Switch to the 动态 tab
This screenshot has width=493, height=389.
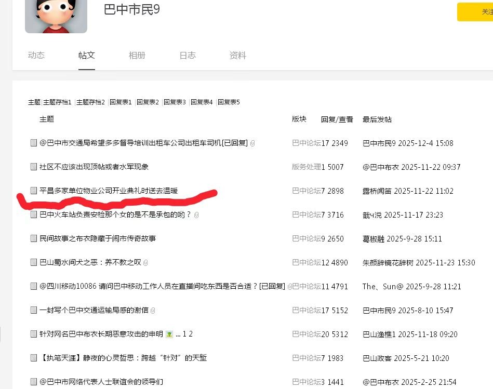(x=36, y=56)
